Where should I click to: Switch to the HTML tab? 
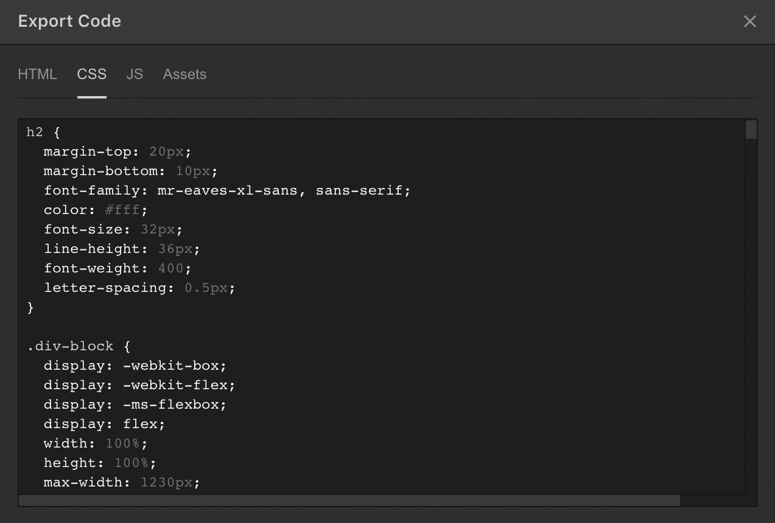37,74
